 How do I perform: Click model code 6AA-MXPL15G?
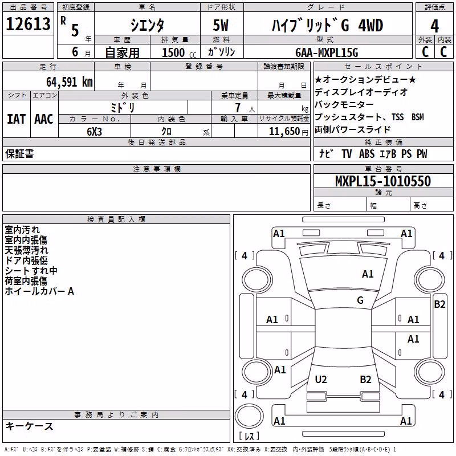[x=327, y=52]
